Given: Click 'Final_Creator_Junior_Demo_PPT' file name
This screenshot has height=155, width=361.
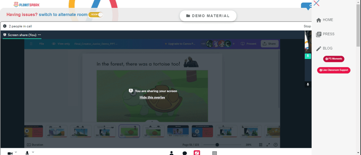Looking at the screenshot, I should click(x=96, y=44).
